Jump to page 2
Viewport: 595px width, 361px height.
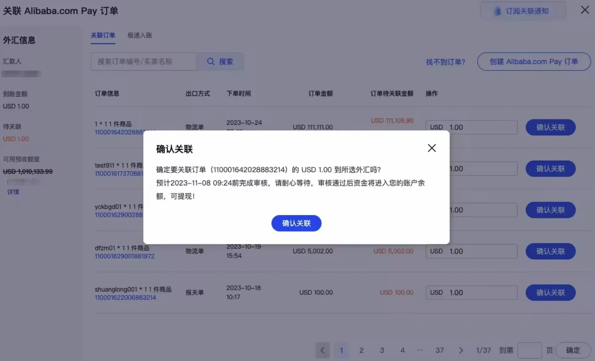(x=362, y=350)
